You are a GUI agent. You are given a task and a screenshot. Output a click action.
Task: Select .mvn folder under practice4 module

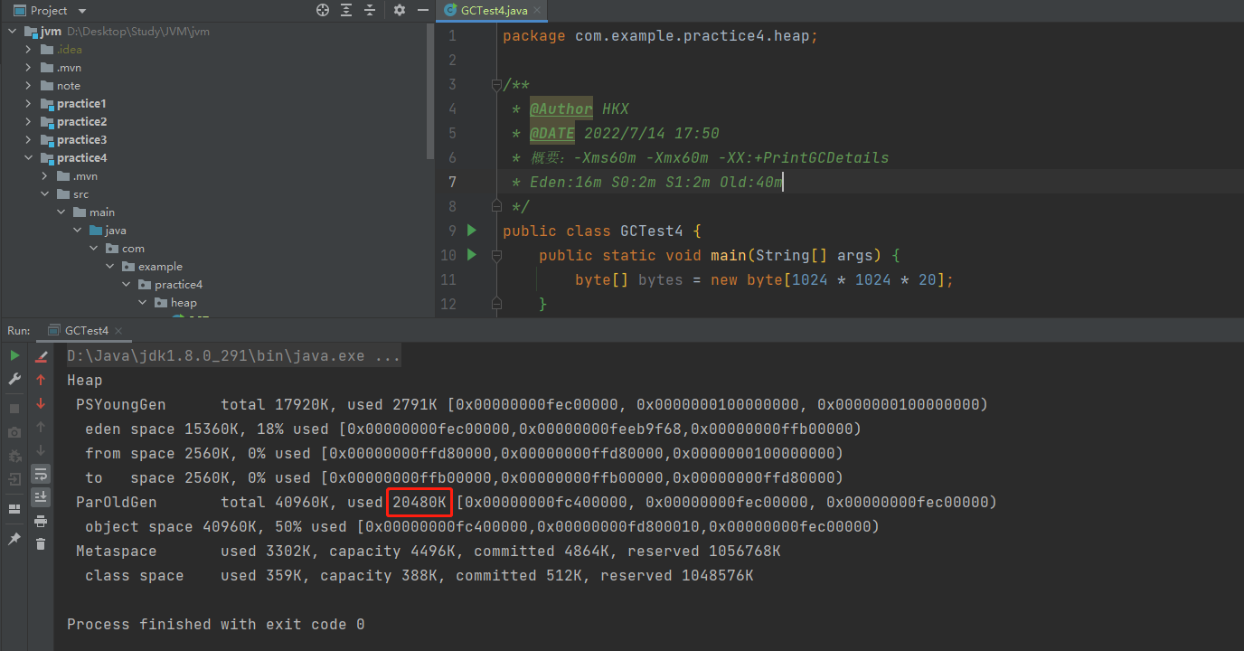(85, 176)
